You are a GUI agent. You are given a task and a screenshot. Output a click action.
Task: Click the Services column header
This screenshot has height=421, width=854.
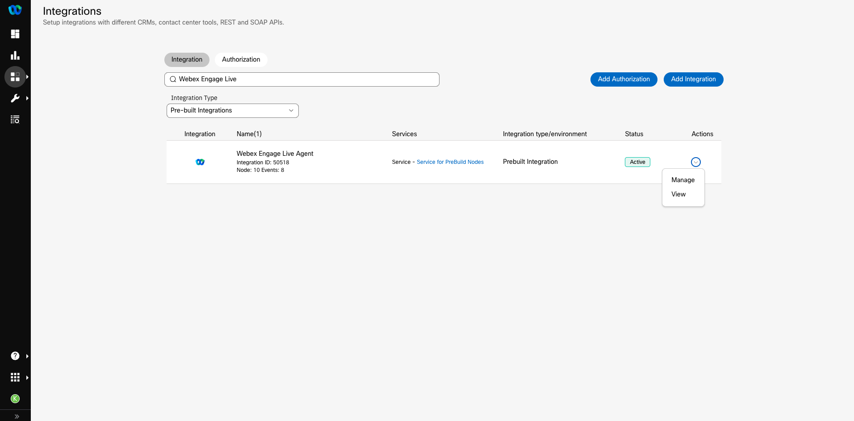click(x=404, y=134)
